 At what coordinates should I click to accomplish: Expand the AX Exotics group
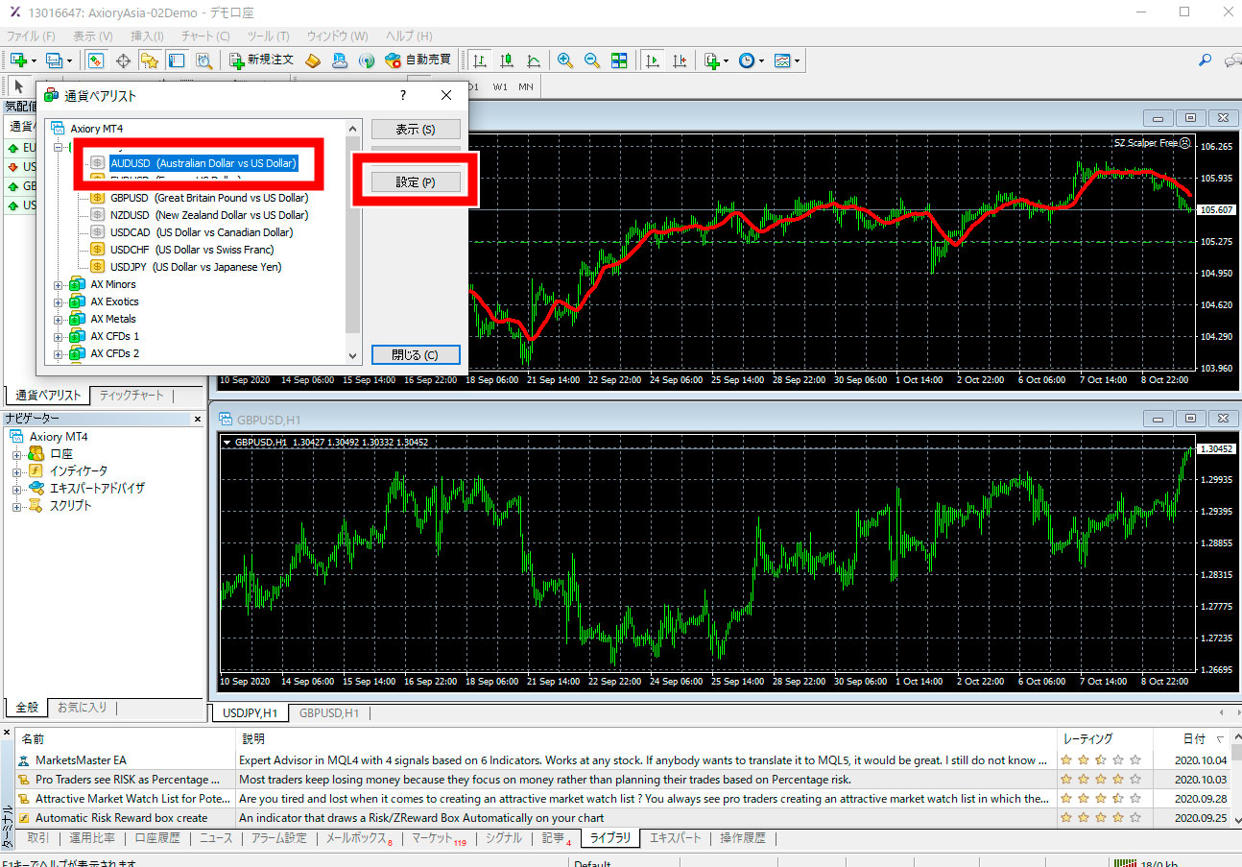tap(59, 302)
